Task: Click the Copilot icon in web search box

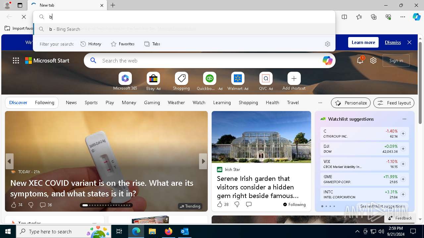Action: tap(327, 60)
